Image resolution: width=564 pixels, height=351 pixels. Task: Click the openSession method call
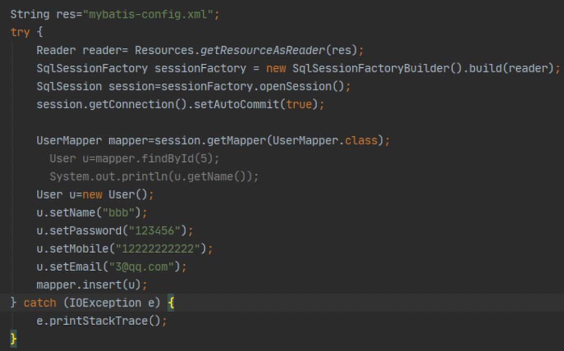(297, 86)
